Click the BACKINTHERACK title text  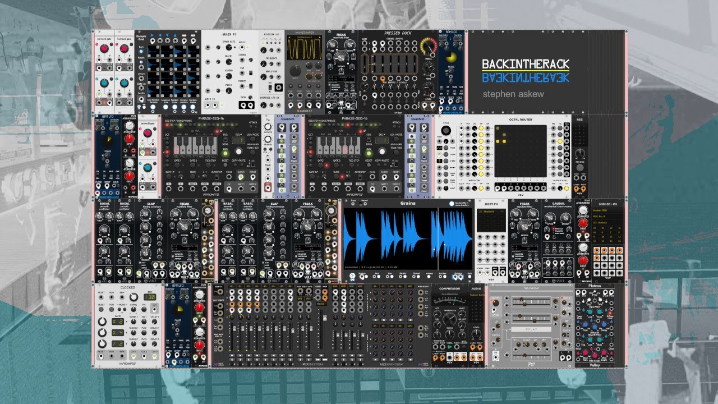526,65
